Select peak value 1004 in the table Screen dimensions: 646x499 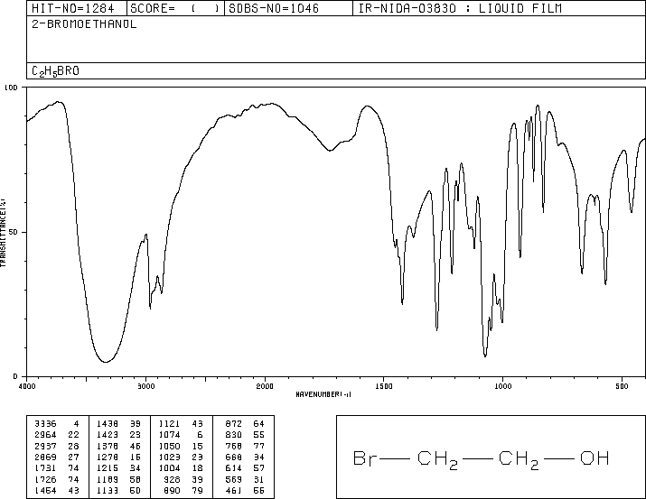pyautogui.click(x=169, y=468)
